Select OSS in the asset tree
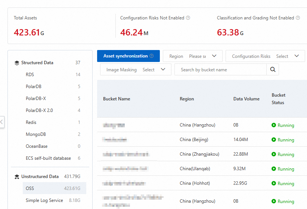Image resolution: width=307 pixels, height=209 pixels. [30, 188]
